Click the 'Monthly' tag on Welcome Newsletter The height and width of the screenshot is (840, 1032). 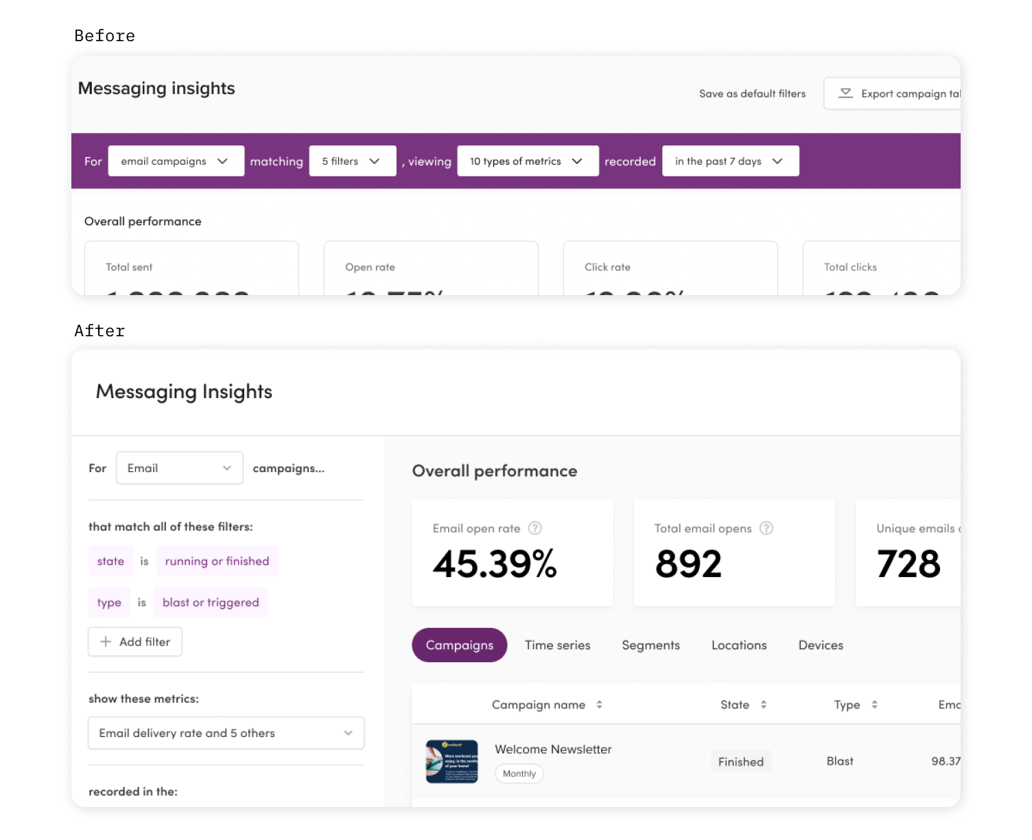point(519,773)
